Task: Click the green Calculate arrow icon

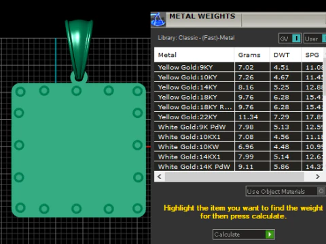Action: coord(270,235)
